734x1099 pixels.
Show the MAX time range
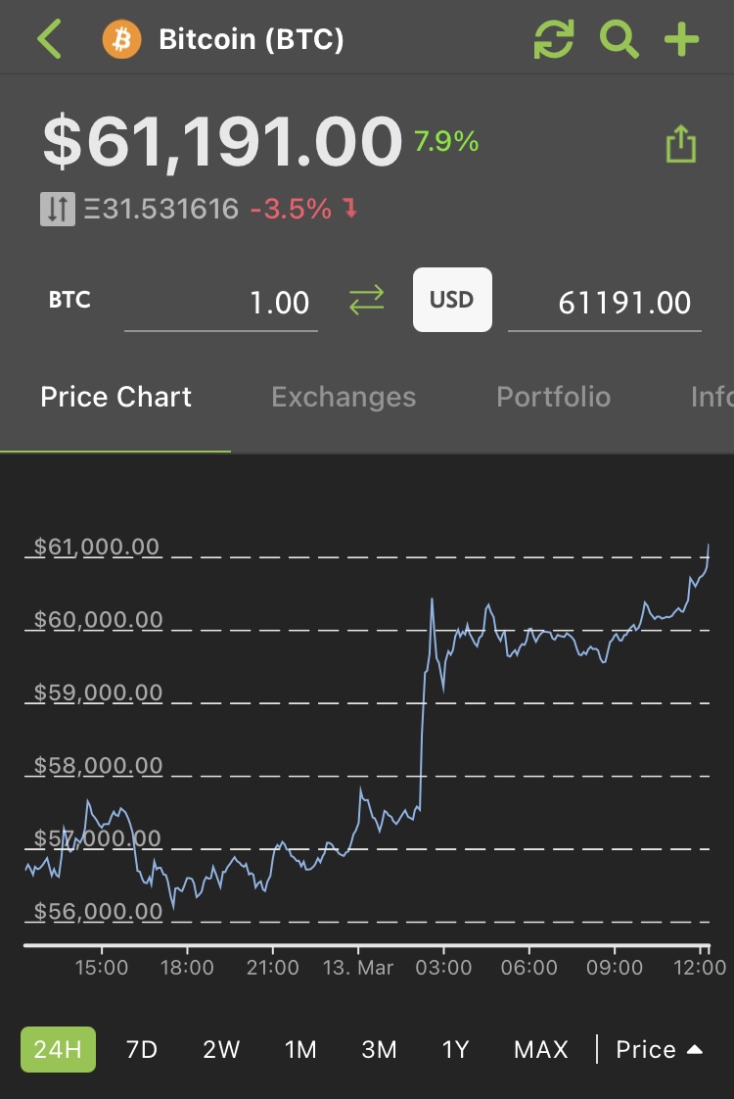pos(541,1049)
